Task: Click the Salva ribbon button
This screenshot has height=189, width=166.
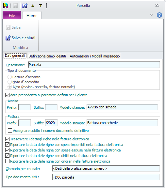Action: 13,27
